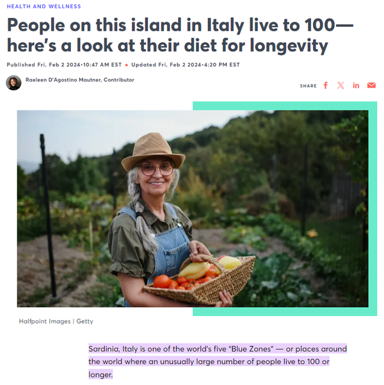
Task: Share the article via email icon
Action: tap(371, 85)
